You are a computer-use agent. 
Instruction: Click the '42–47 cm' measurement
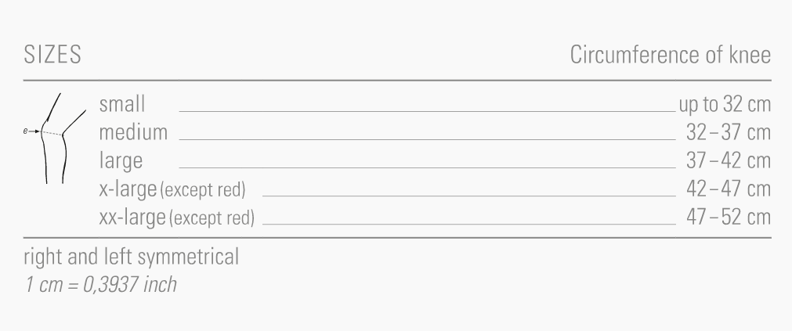[x=729, y=189]
